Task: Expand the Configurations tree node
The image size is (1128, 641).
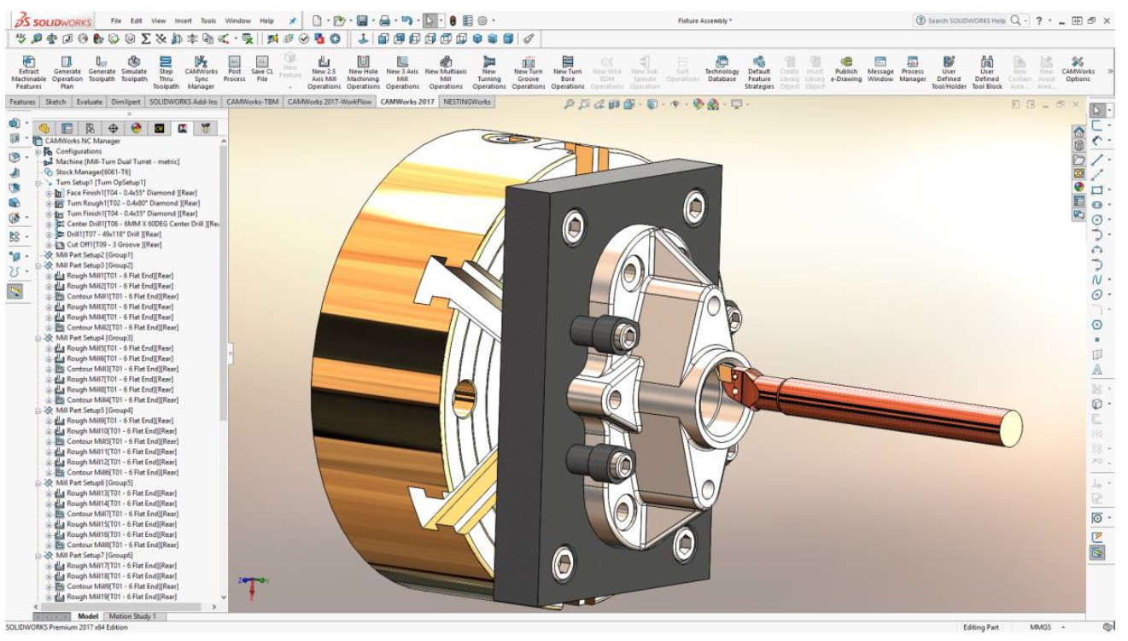Action: coord(38,152)
